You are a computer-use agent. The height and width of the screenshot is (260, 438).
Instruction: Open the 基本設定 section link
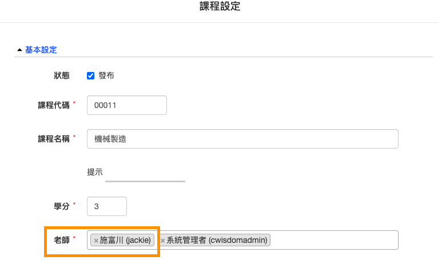[x=41, y=50]
